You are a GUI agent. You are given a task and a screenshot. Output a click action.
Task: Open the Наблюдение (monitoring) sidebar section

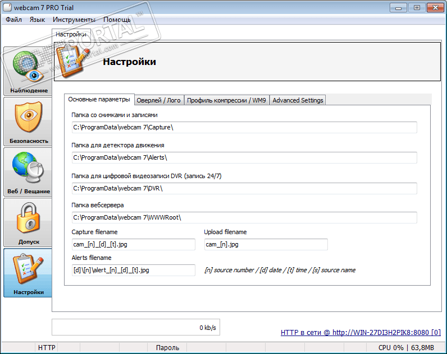click(28, 71)
